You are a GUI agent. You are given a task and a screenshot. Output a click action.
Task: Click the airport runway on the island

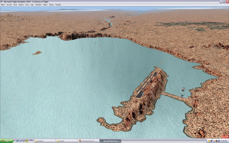point(145,84)
